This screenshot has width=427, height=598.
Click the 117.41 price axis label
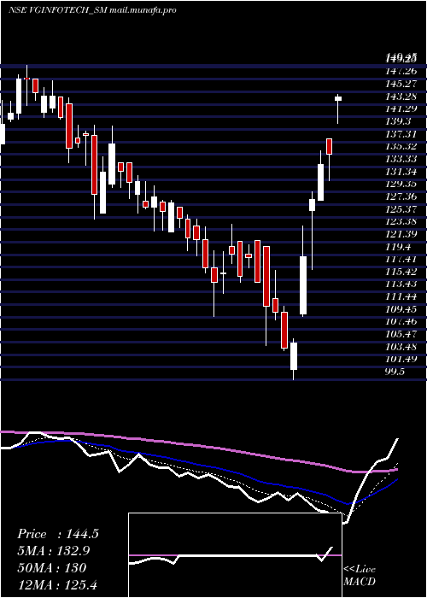point(401,260)
